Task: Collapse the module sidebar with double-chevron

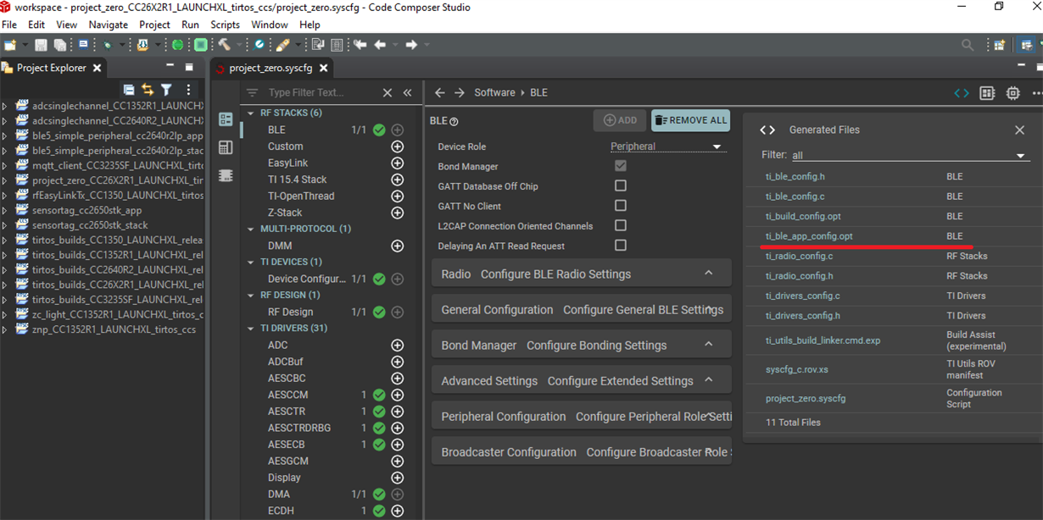Action: [407, 93]
